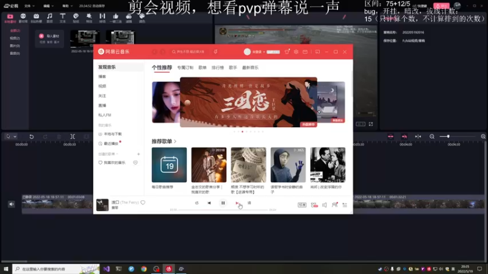Open the pointer tool dropdown arrow in timeline
The image size is (488, 274).
tap(15, 136)
